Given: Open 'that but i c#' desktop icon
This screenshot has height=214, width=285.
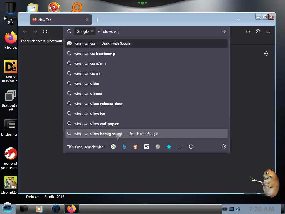Looking at the screenshot, I should [10, 100].
